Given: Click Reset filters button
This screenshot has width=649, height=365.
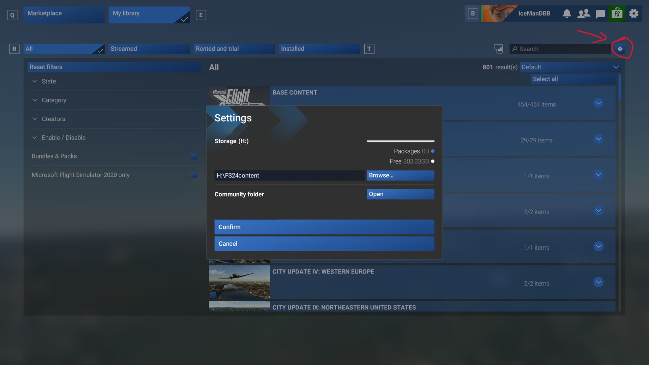Looking at the screenshot, I should tap(114, 67).
